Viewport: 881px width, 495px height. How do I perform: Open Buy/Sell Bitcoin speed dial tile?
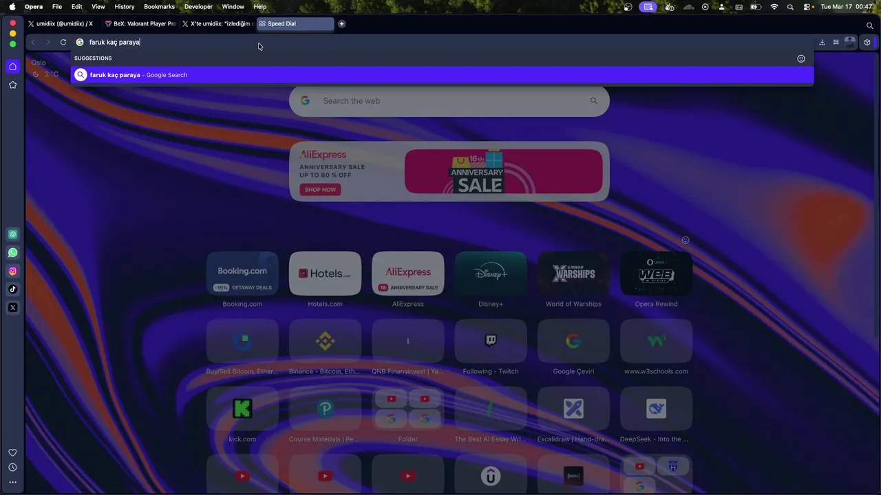tap(242, 341)
